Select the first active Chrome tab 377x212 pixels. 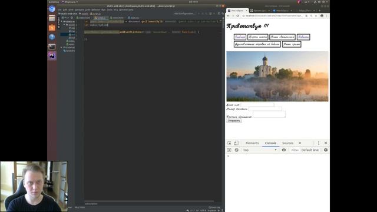tap(237, 11)
